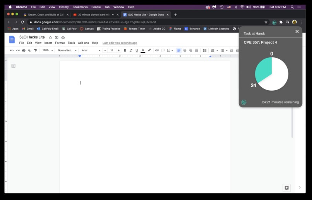The image size is (312, 200).
Task: Select the paint format roller
Action: click(x=35, y=50)
